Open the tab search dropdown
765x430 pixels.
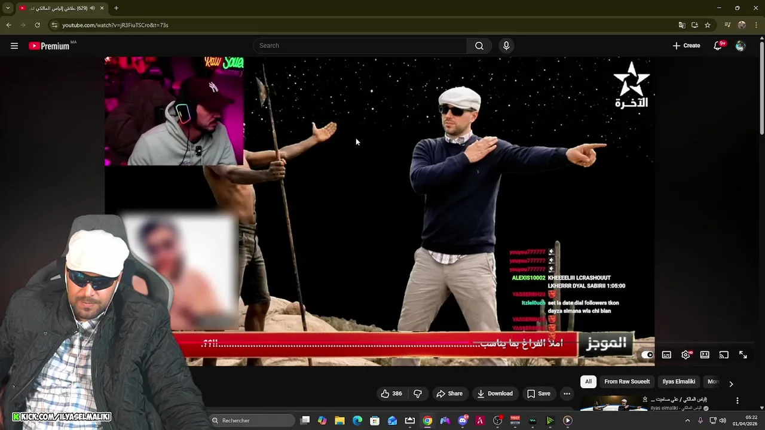8,8
